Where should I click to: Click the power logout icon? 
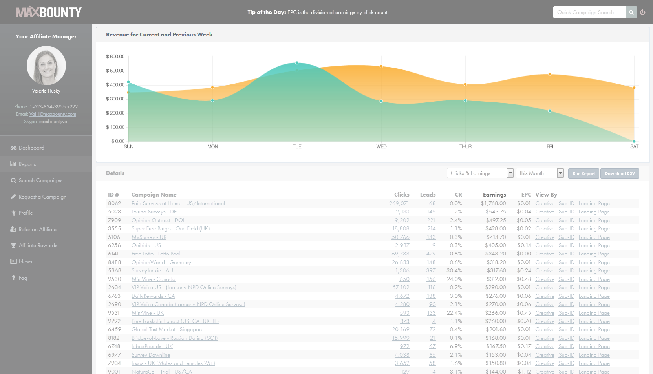[x=643, y=12]
